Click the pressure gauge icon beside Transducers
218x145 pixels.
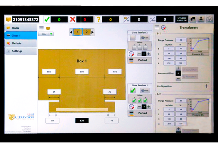[x=163, y=28]
